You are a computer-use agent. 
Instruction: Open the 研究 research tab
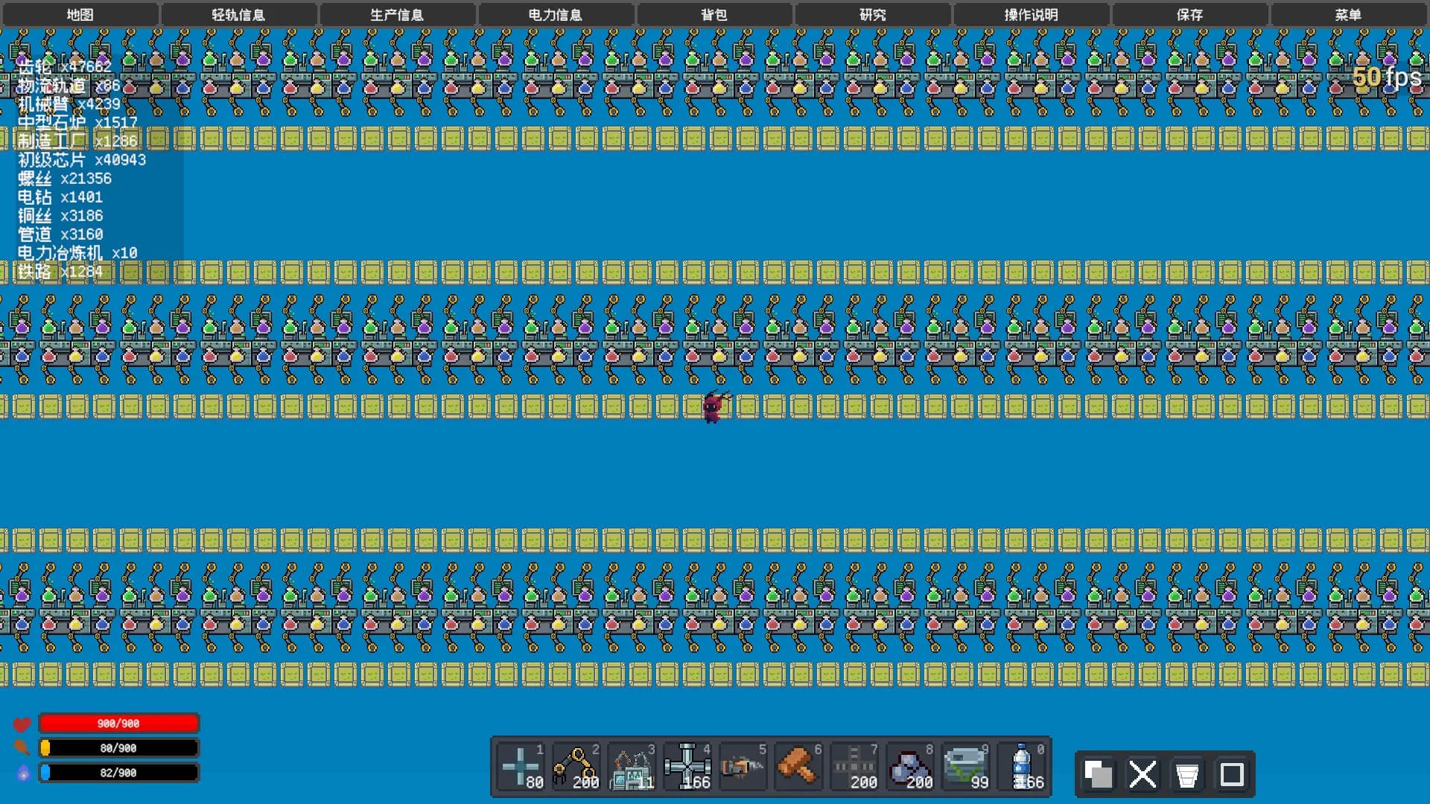pyautogui.click(x=873, y=14)
